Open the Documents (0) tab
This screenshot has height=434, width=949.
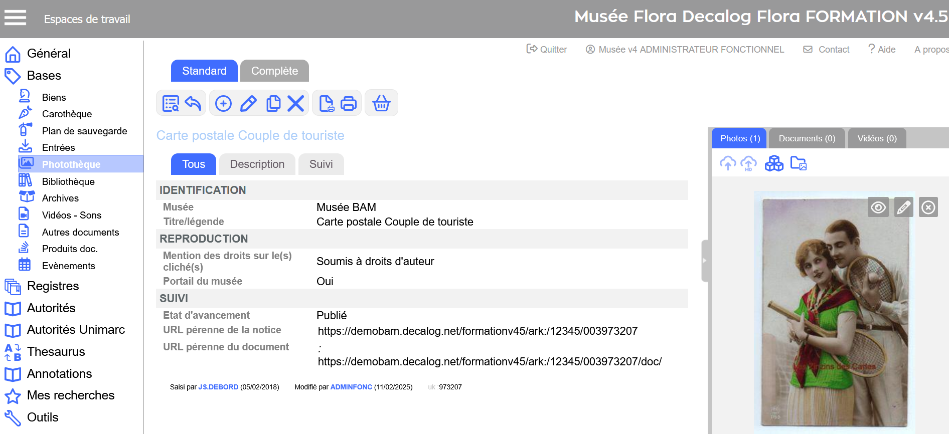click(807, 138)
